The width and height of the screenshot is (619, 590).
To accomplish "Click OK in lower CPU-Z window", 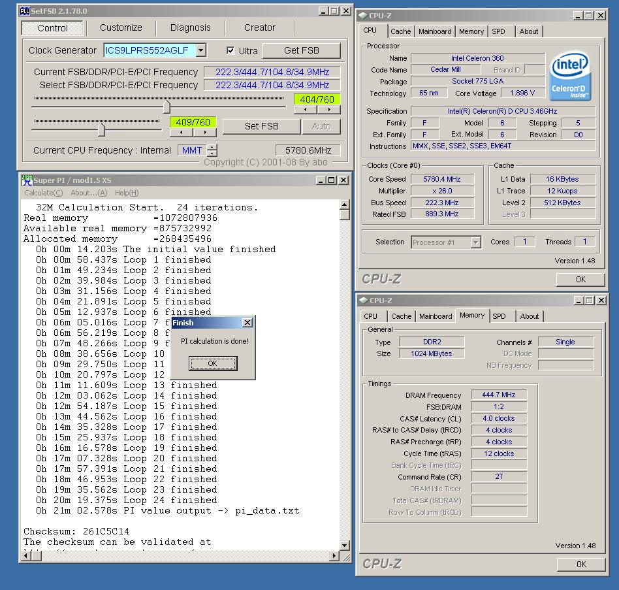I will tap(581, 565).
